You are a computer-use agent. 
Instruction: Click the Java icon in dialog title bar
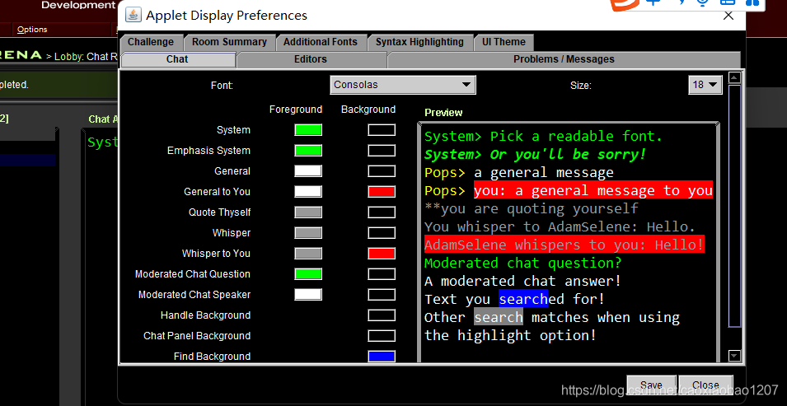(x=133, y=15)
